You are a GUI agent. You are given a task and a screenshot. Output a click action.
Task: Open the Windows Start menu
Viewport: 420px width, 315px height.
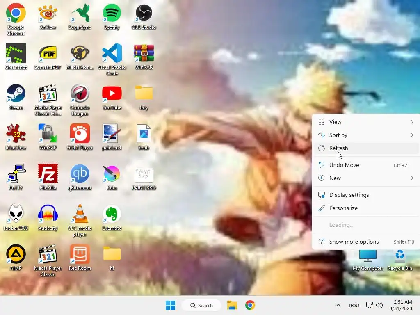pos(170,305)
